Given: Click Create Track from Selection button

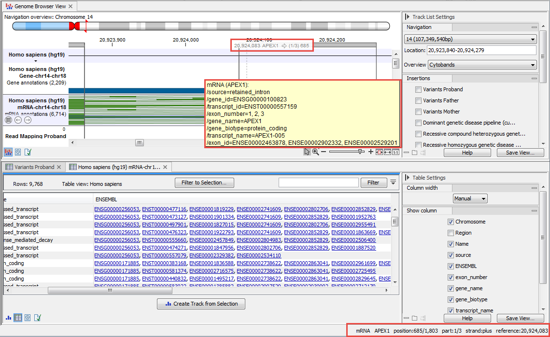Looking at the screenshot, I should pos(201,304).
